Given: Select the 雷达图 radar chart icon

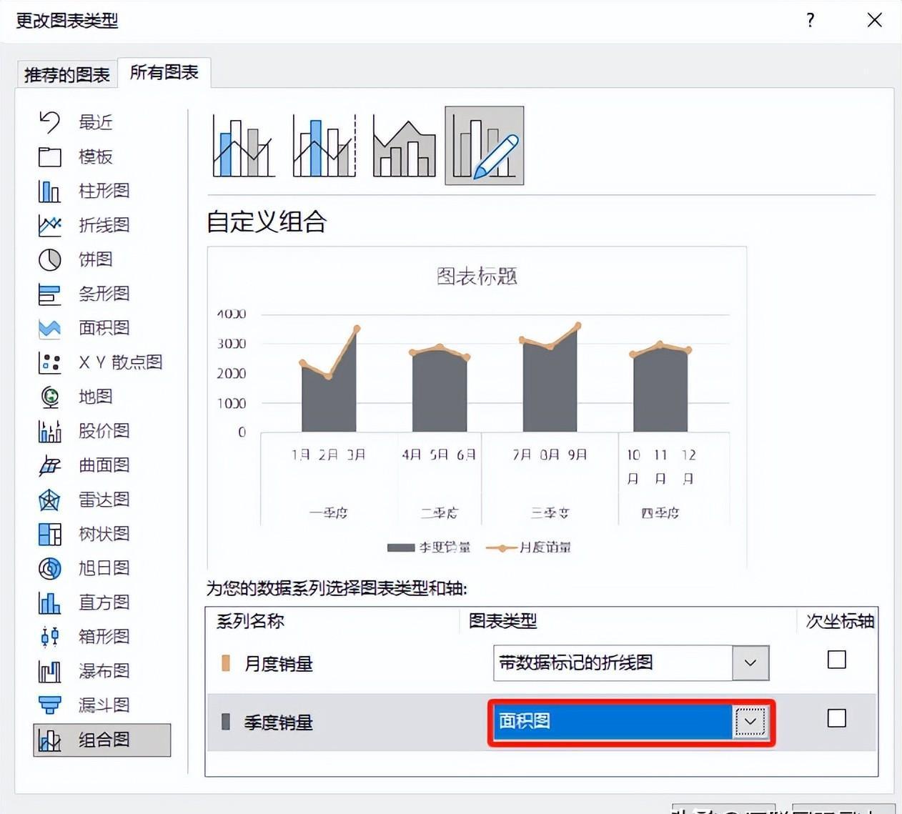Looking at the screenshot, I should coord(49,500).
